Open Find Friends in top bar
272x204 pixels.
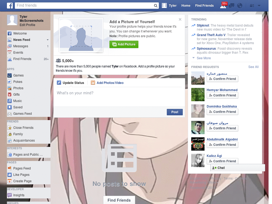point(204,6)
